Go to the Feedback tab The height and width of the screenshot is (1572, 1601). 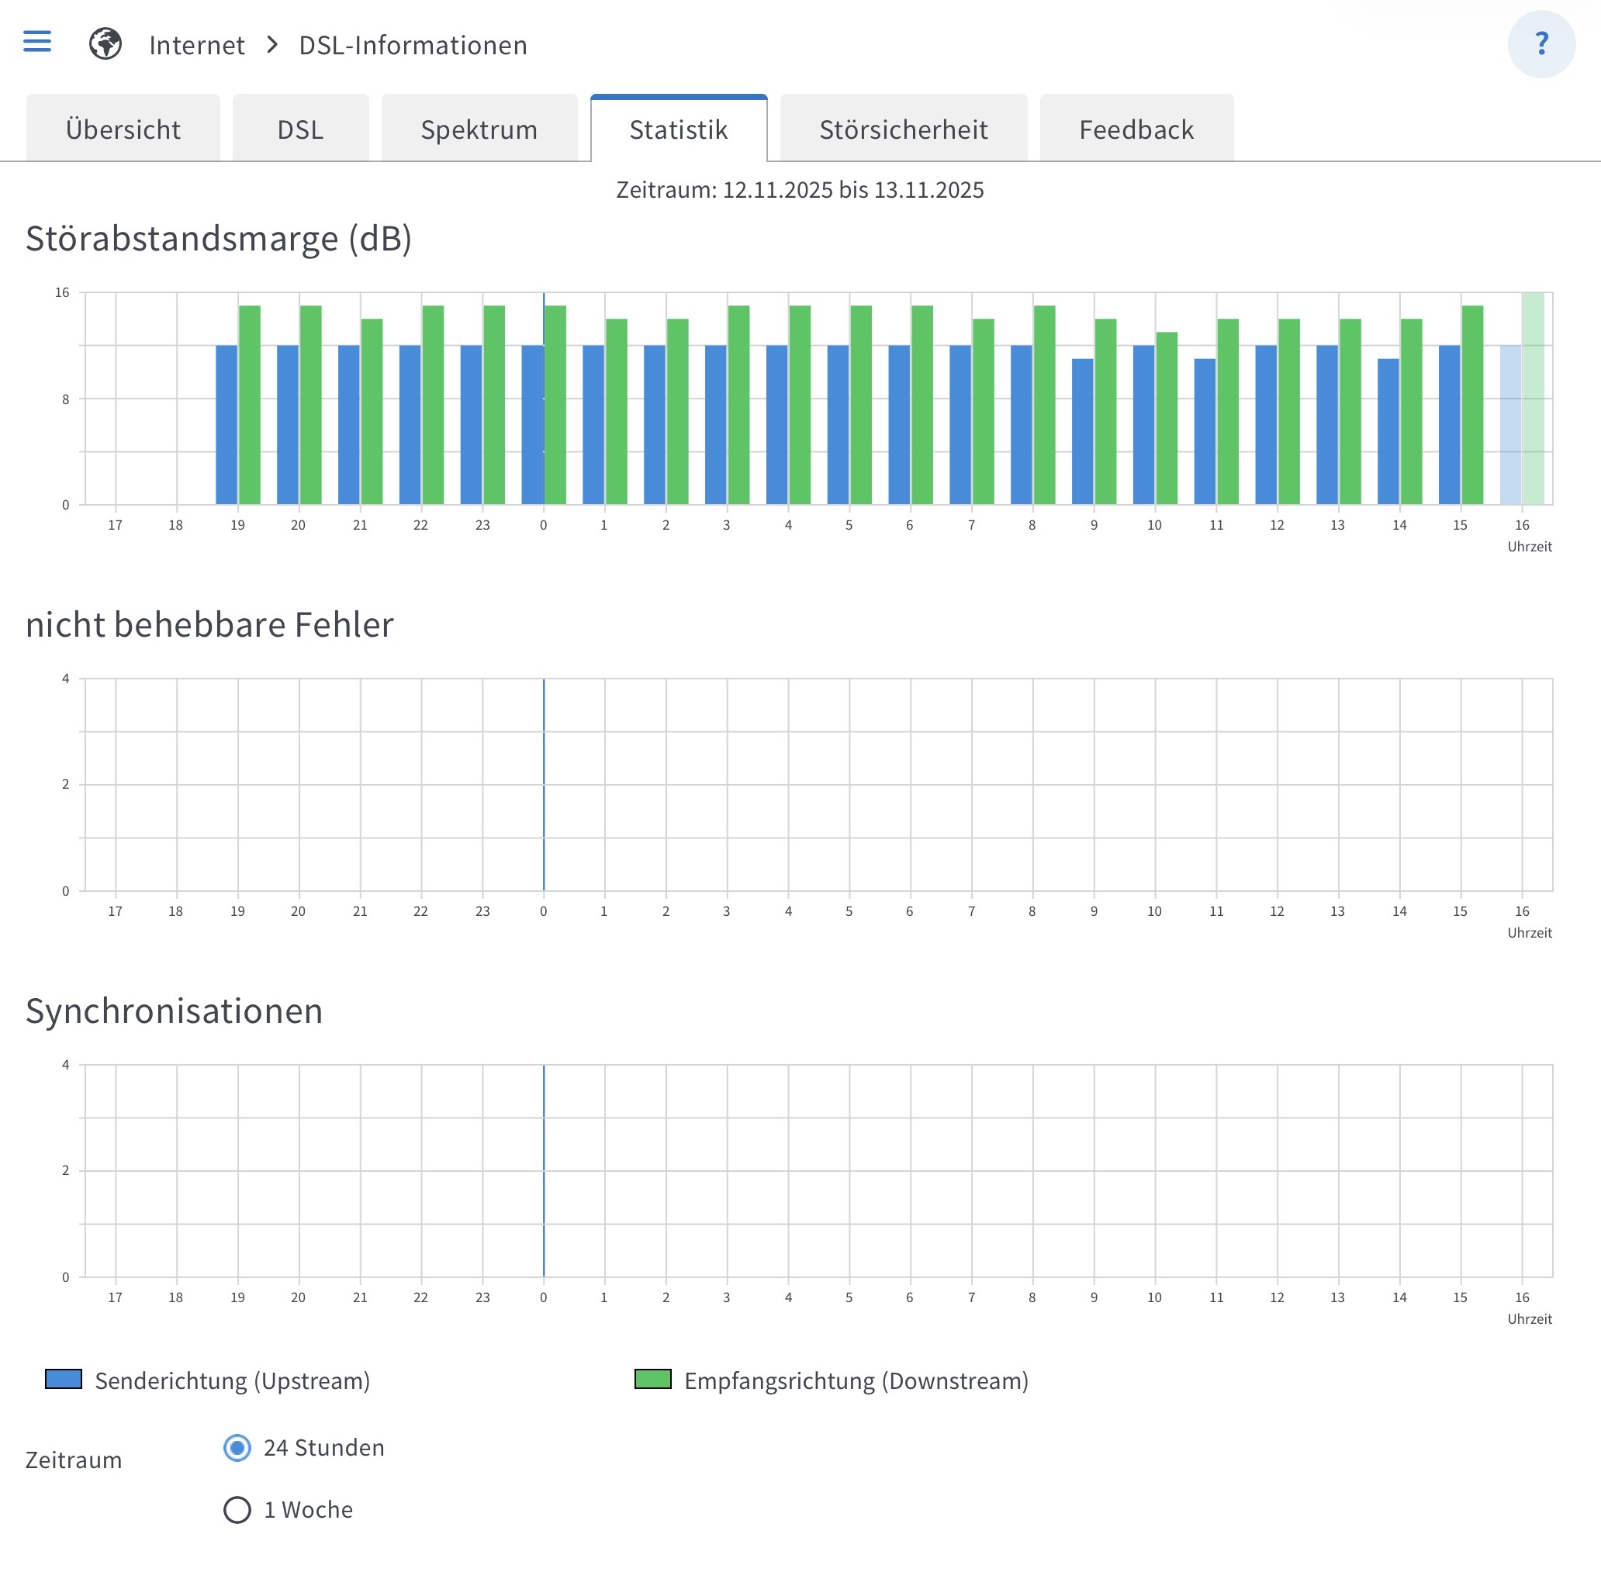[x=1136, y=130]
